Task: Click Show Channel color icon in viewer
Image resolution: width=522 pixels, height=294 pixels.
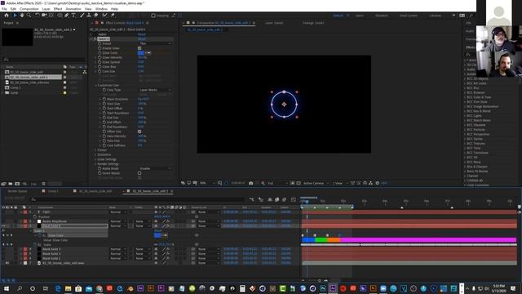Action: tap(263, 183)
